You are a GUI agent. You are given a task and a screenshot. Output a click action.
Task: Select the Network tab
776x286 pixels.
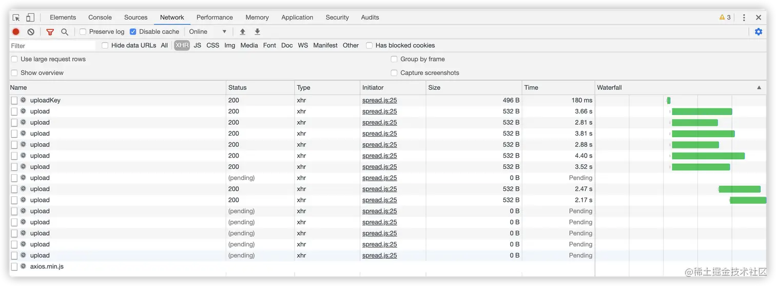(x=172, y=17)
